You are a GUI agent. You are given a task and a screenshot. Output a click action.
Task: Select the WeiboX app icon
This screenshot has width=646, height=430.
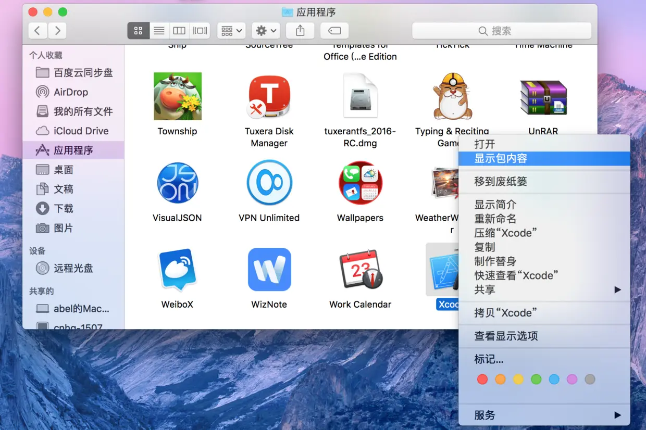click(x=178, y=270)
